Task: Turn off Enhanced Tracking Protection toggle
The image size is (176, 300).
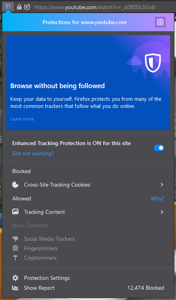Action: point(159,148)
